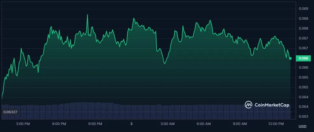
Task: Click the 0.06327 opening price label
Action: click(x=10, y=112)
